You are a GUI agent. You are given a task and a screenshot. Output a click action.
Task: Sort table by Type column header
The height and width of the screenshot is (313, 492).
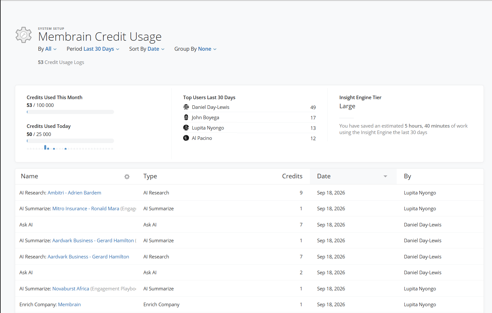coord(150,176)
